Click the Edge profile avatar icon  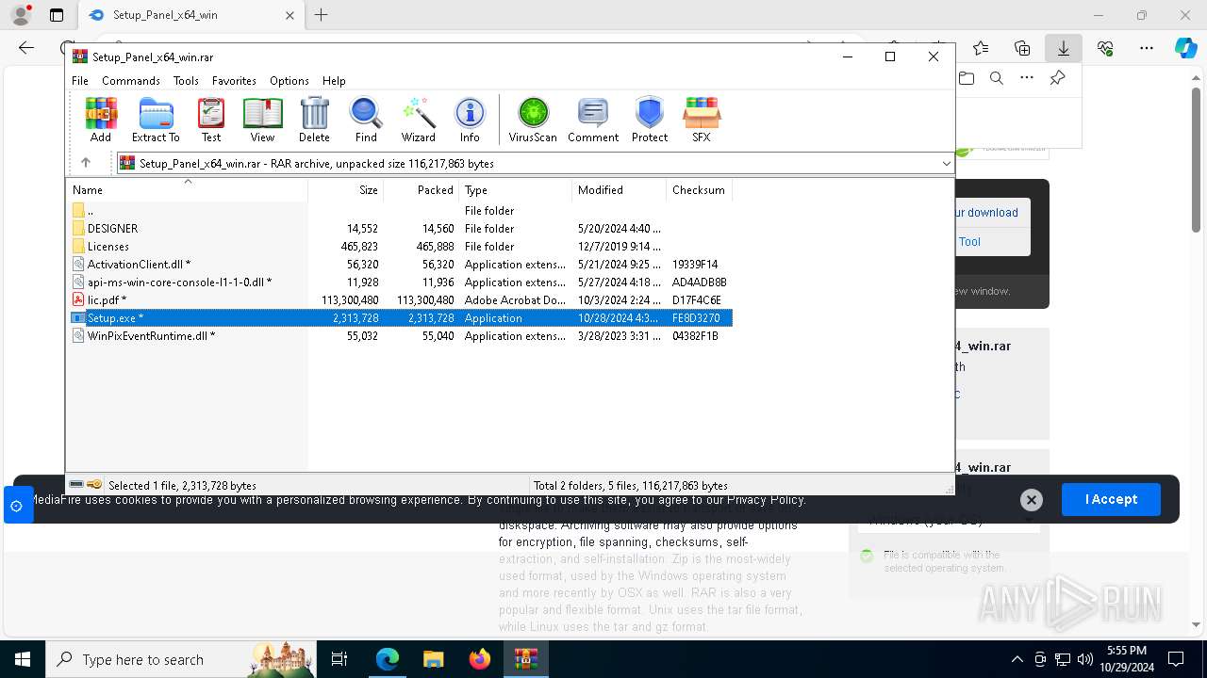(21, 15)
